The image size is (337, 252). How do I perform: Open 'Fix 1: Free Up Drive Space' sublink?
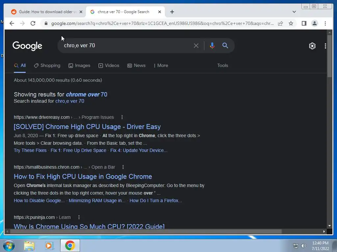point(78,150)
